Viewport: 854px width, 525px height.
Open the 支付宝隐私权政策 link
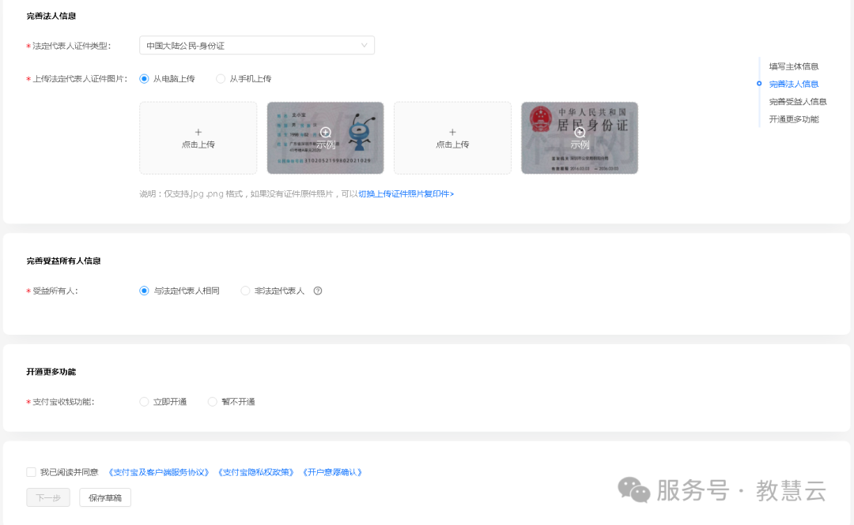256,472
